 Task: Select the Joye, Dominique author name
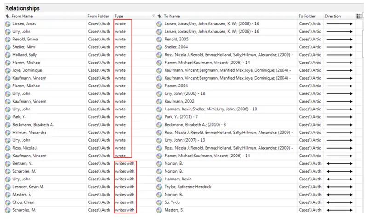coord(27,70)
